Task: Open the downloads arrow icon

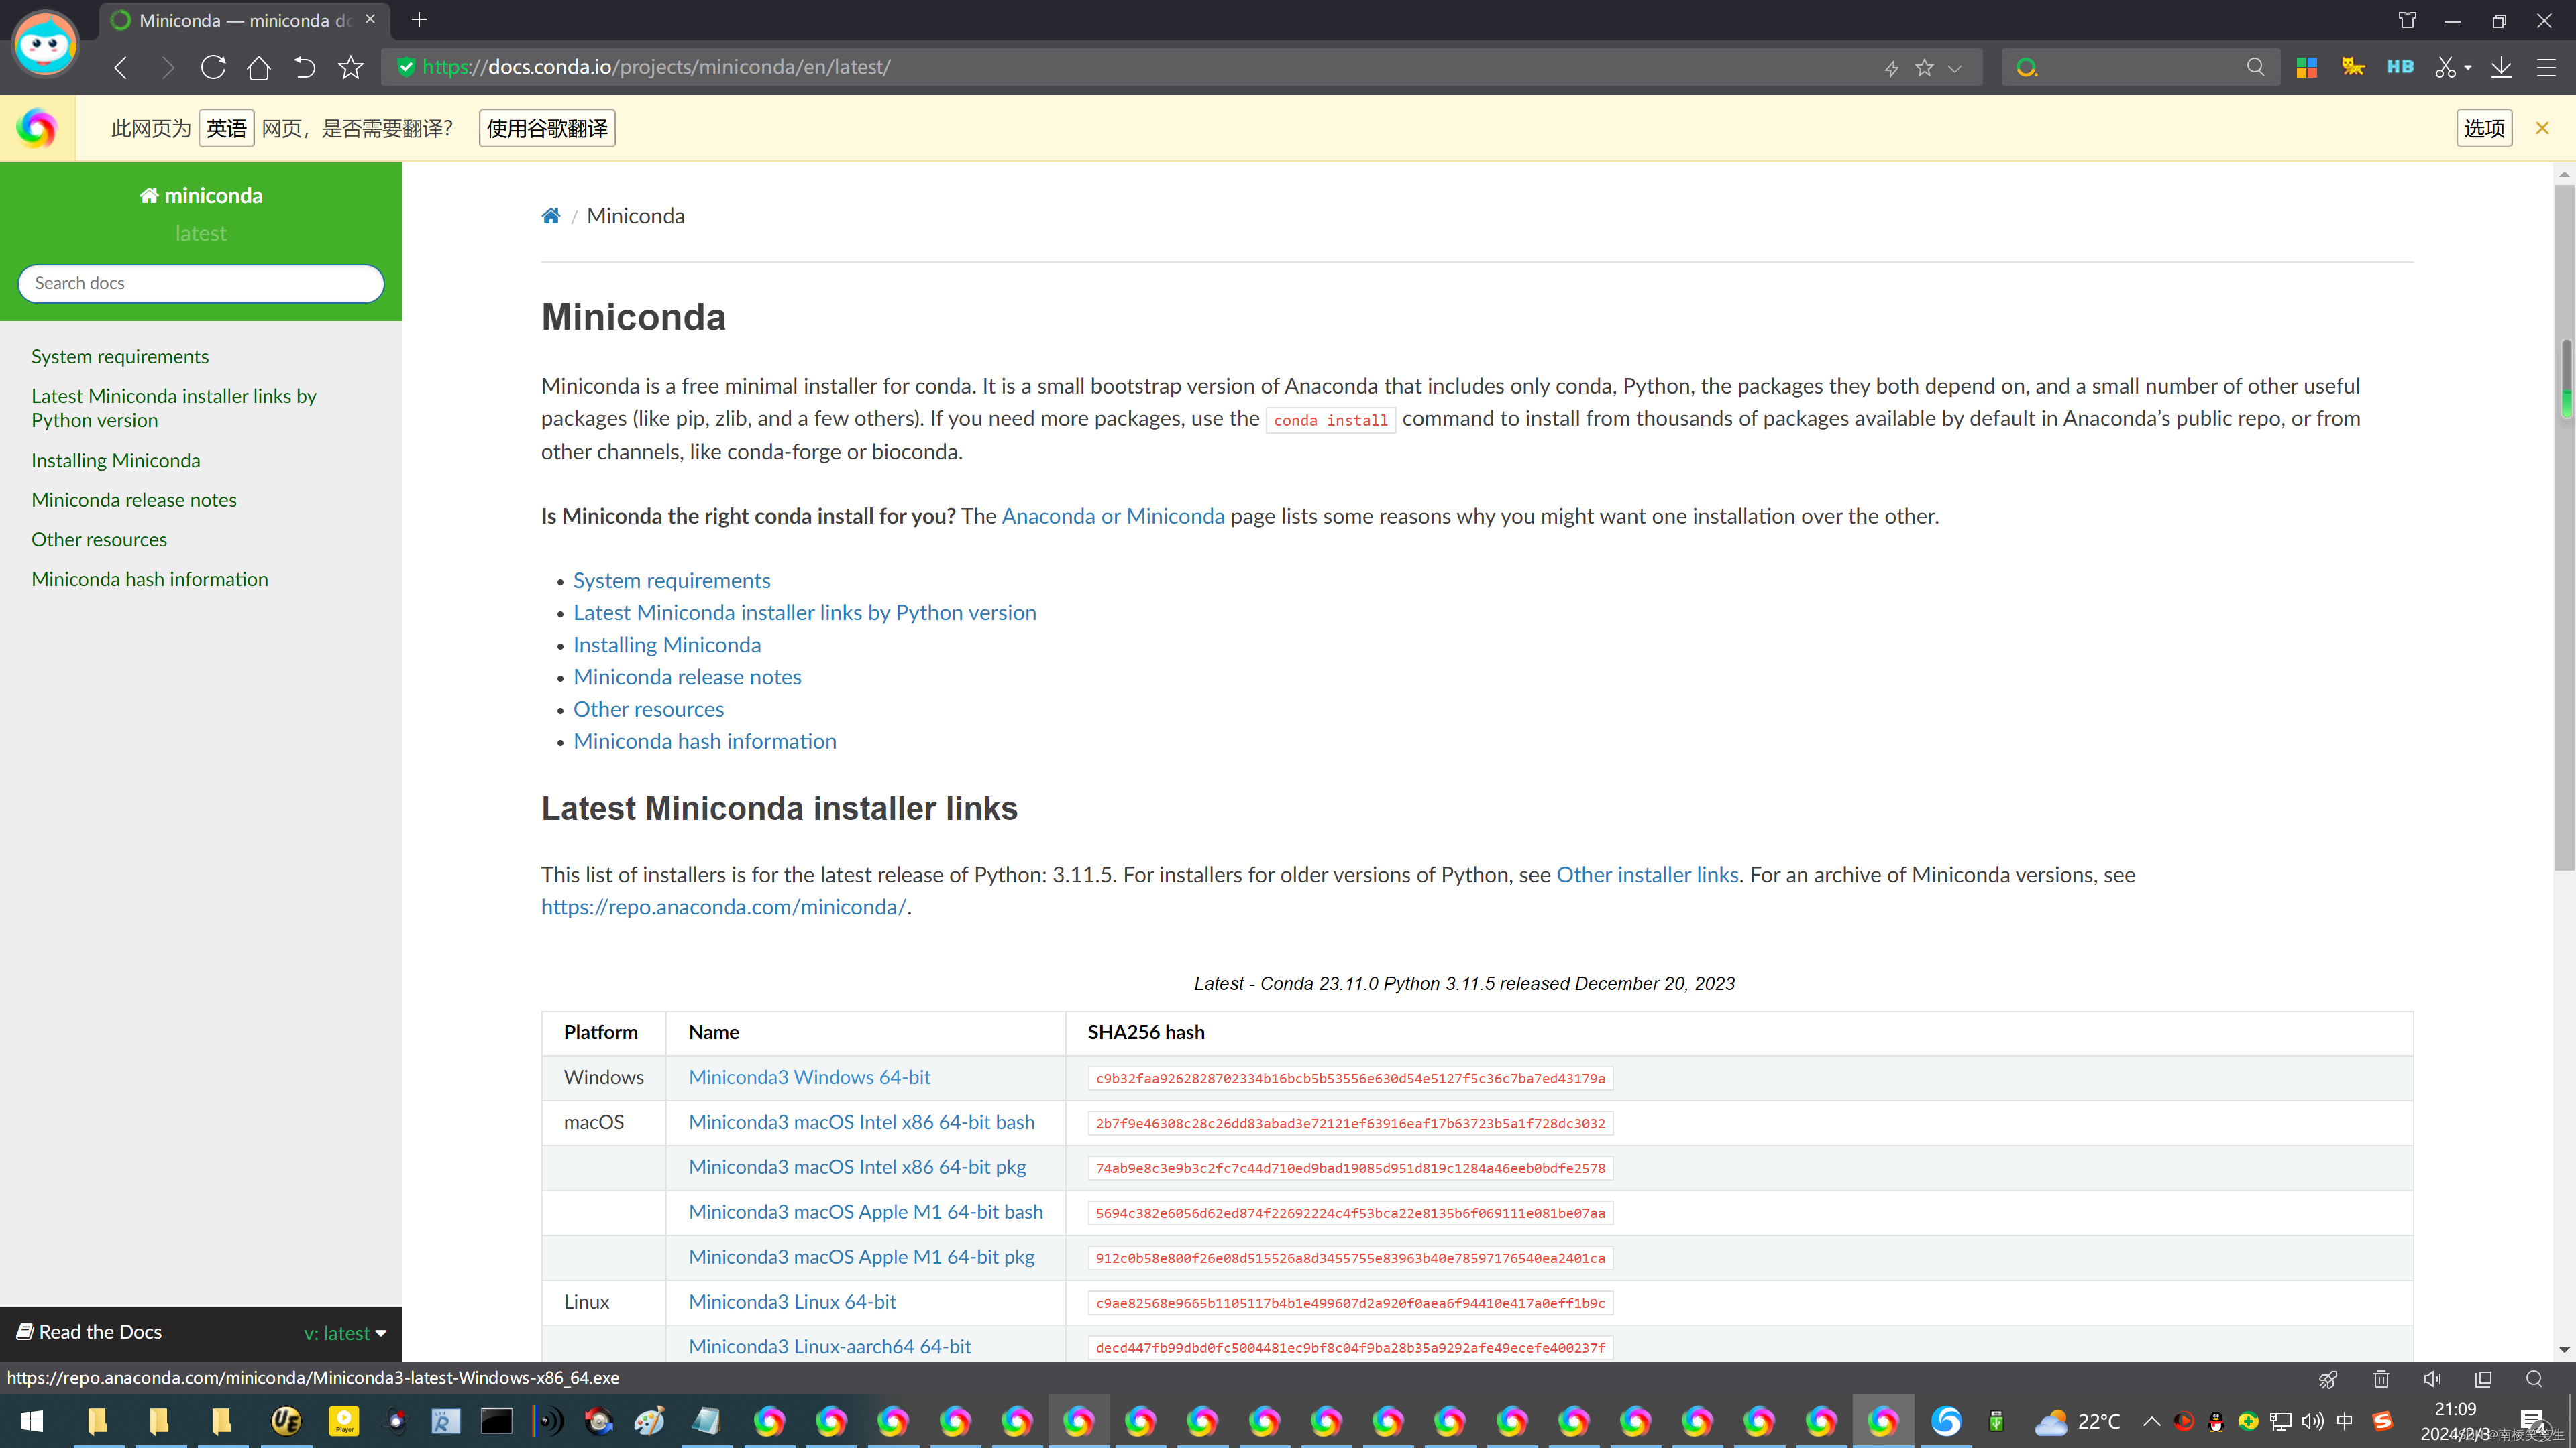Action: coord(2501,67)
